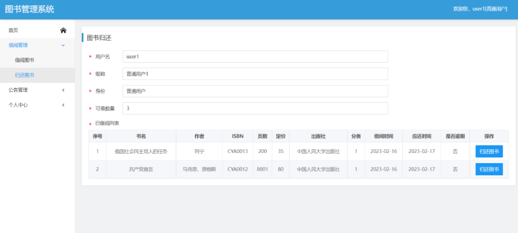Focus the 昵称 input field

click(x=255, y=74)
